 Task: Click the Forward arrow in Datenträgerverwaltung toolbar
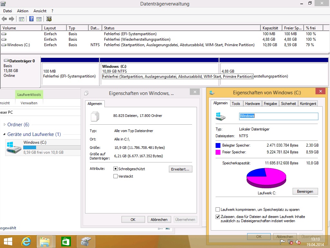click(11, 19)
